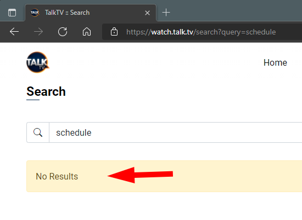View site info via the lock icon
The height and width of the screenshot is (220, 302).
(x=114, y=32)
